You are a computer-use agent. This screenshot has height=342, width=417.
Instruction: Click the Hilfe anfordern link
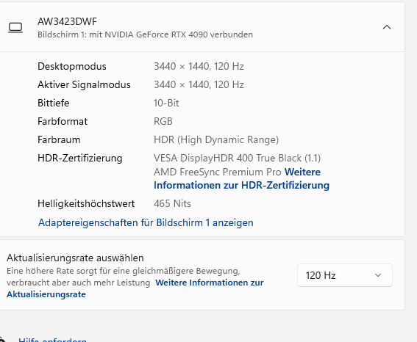coord(52,339)
